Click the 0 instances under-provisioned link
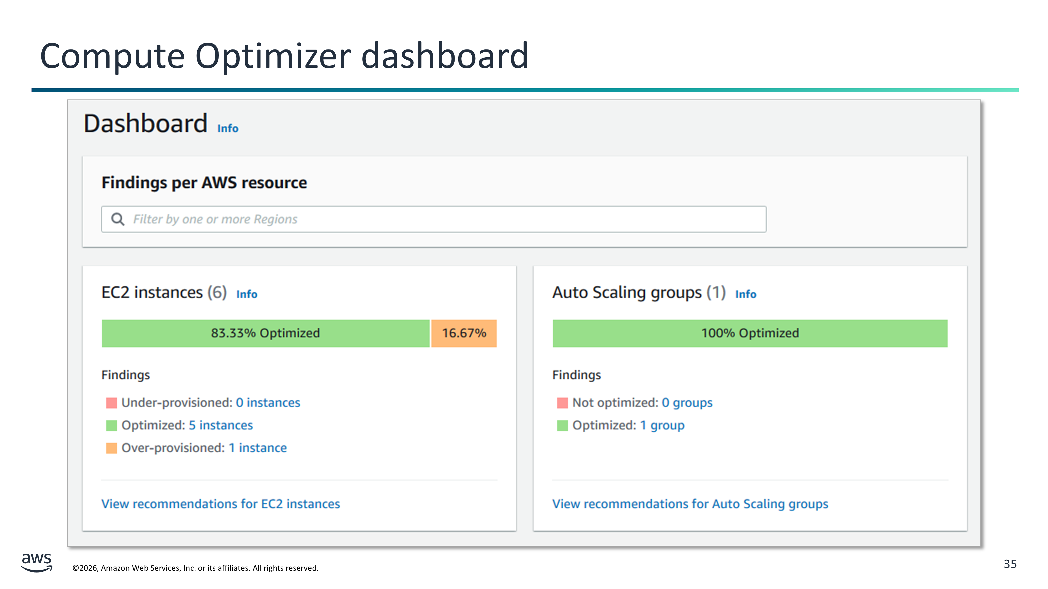This screenshot has height=589, width=1048. click(x=268, y=402)
